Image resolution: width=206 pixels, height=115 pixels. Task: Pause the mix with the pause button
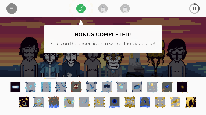click(194, 9)
